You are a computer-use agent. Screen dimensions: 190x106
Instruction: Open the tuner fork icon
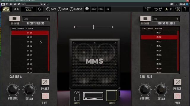pos(87,9)
